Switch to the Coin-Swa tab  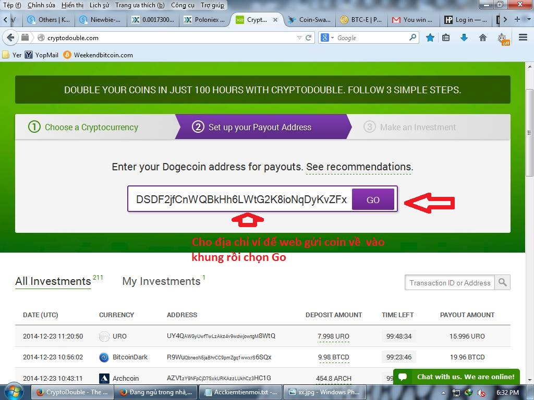tap(309, 20)
